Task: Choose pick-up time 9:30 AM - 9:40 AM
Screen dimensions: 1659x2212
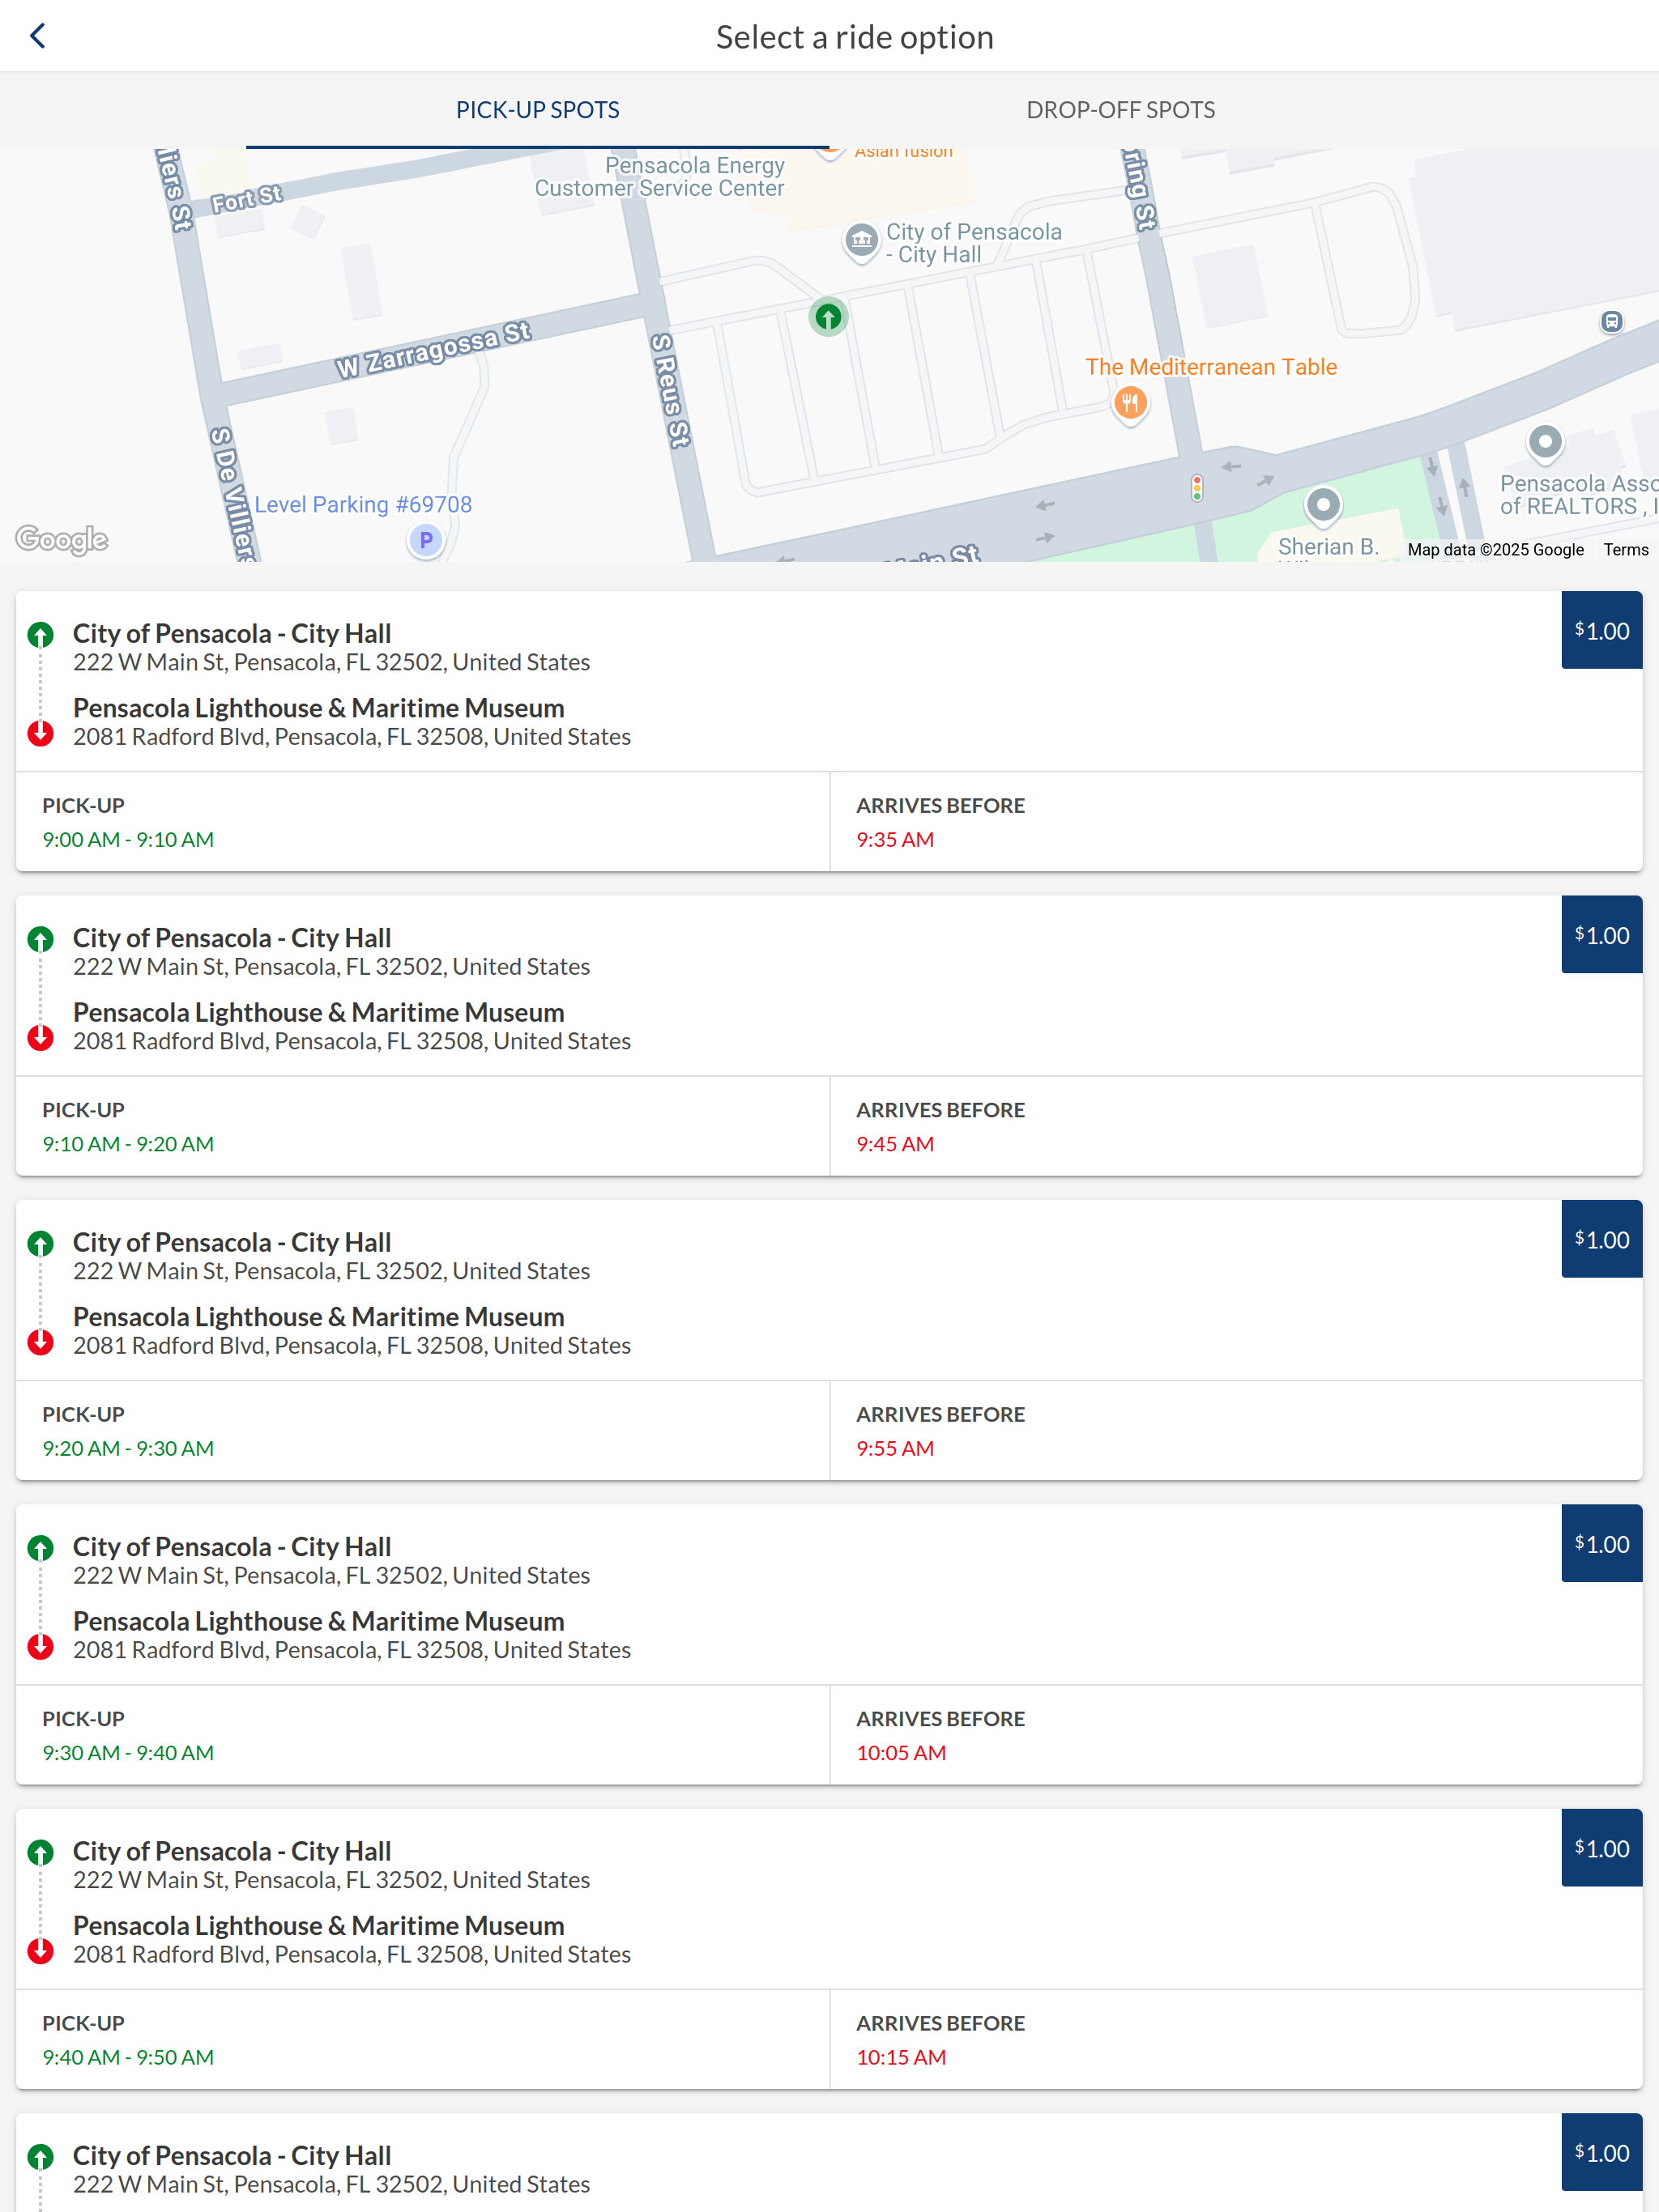Action: pos(128,1753)
